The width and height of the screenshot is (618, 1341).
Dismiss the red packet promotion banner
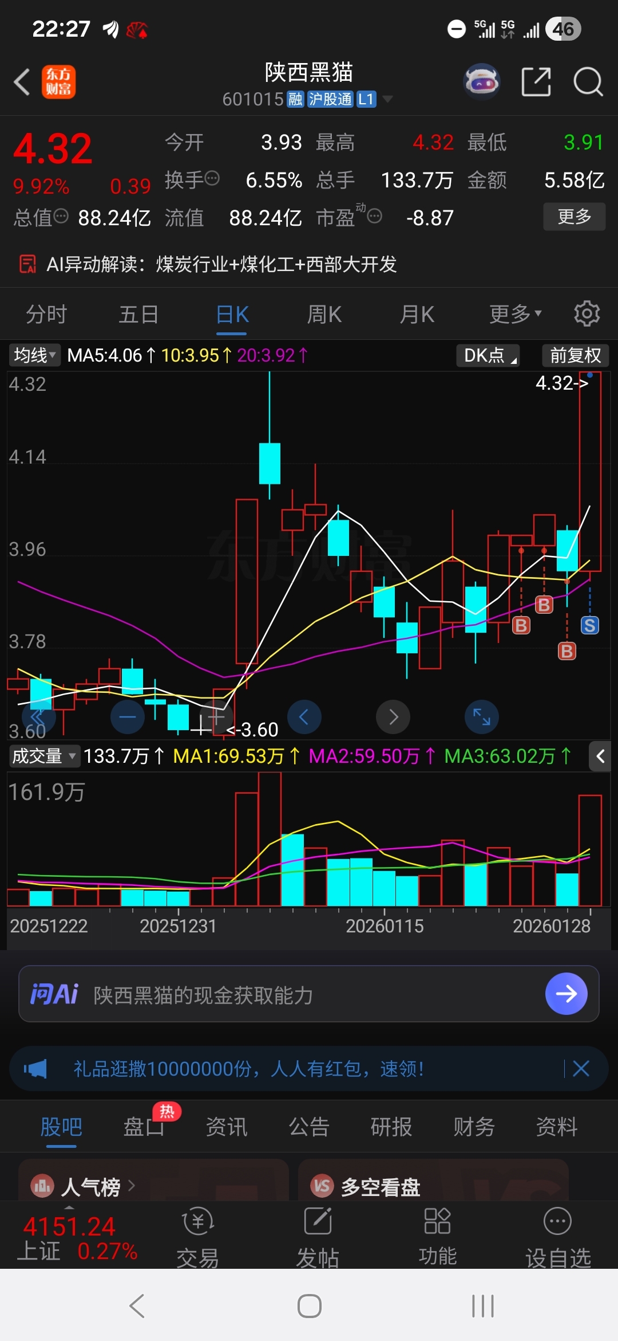(x=581, y=1068)
